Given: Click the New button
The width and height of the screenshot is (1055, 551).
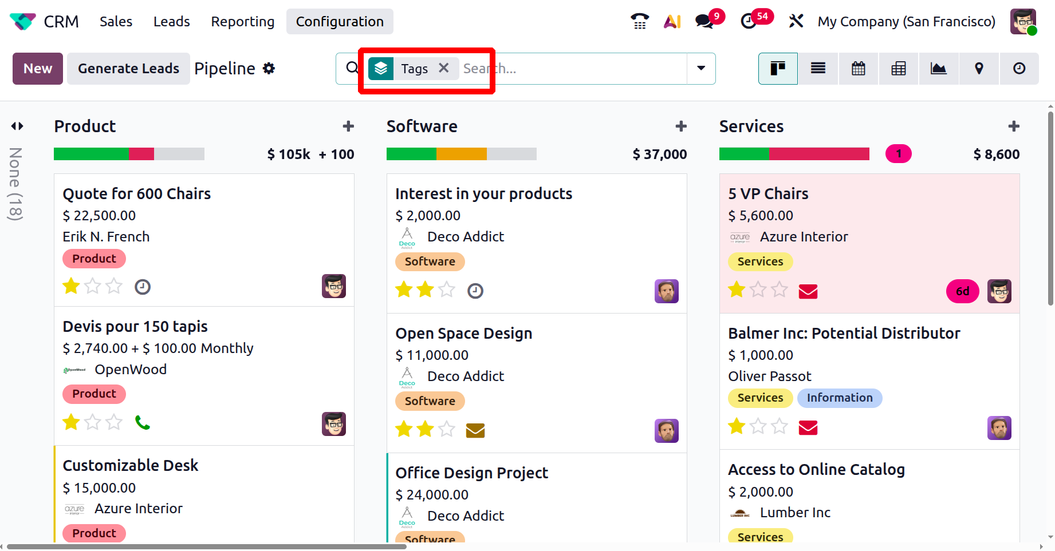Looking at the screenshot, I should [38, 69].
